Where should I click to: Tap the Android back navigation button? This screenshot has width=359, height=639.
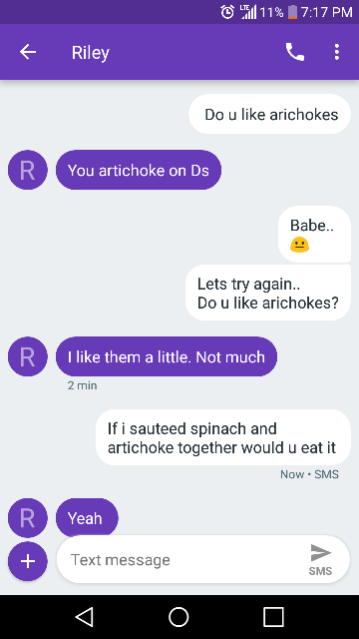[x=85, y=617]
